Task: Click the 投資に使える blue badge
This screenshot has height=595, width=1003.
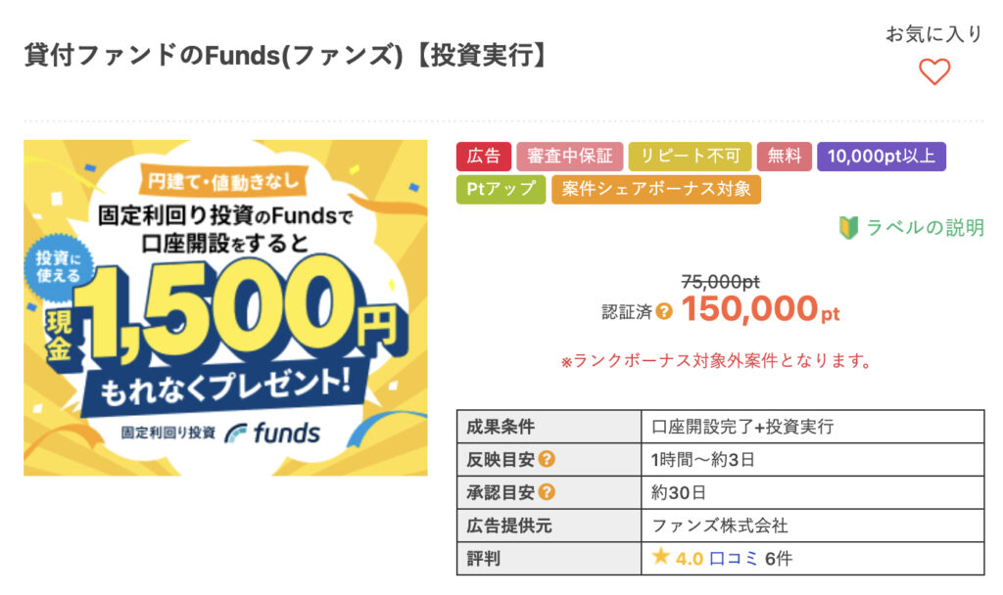Action: point(58,267)
